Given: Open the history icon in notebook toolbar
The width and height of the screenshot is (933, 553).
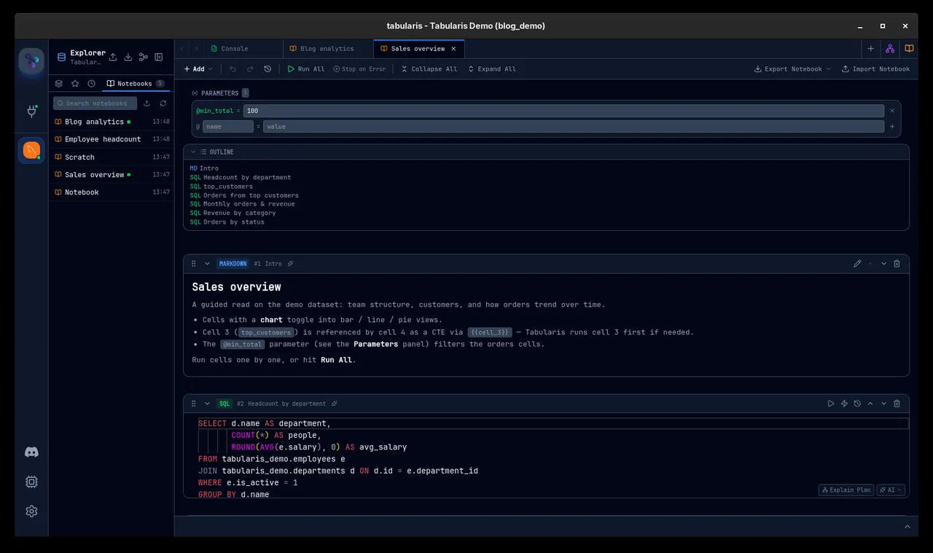Looking at the screenshot, I should pos(268,69).
